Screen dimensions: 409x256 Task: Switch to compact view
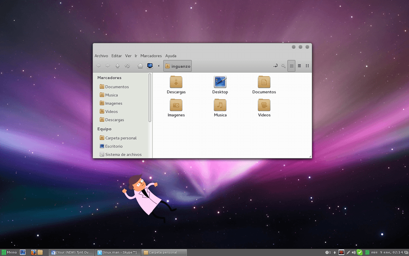(307, 66)
